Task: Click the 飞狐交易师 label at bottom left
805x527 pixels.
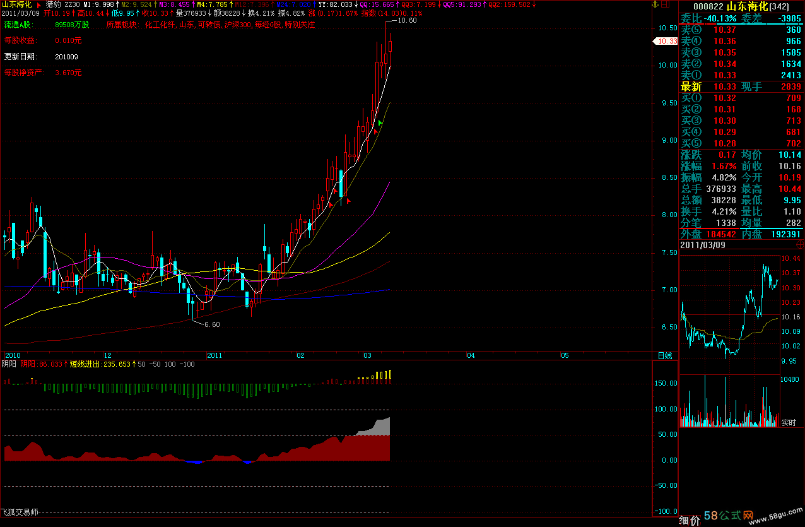Action: 20,512
